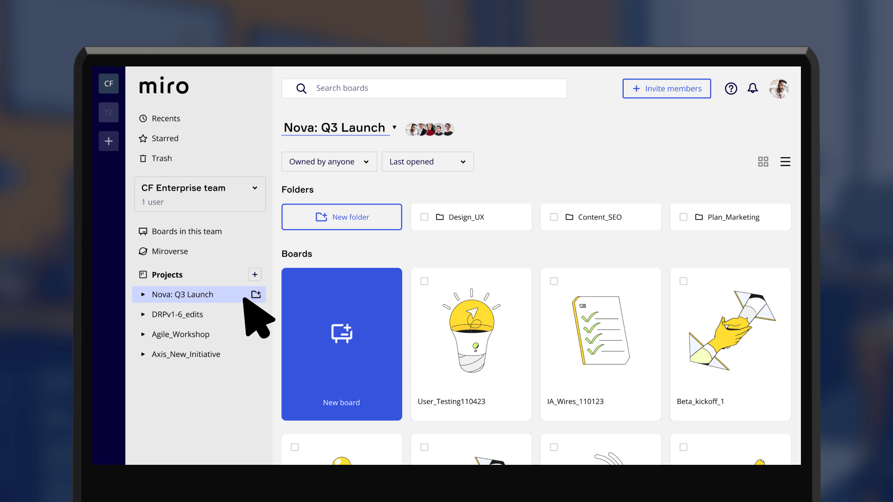Create a New folder
The image size is (893, 502).
tap(341, 217)
